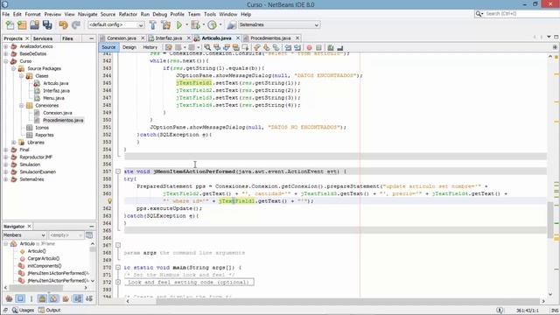The height and width of the screenshot is (315, 560).
Task: Click the Design view button
Action: coord(129,47)
